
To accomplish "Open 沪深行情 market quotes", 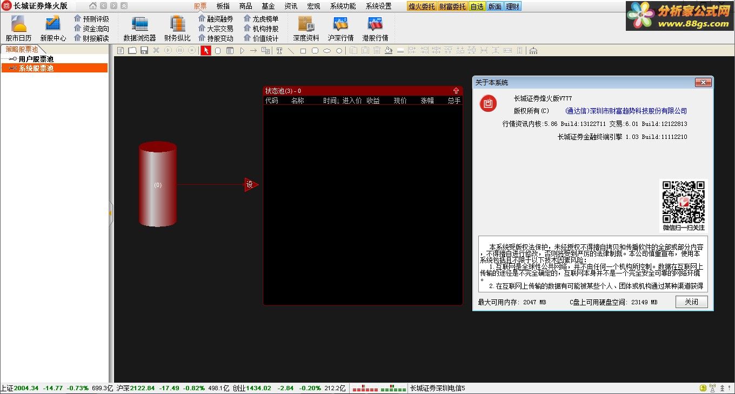I will 340,29.
